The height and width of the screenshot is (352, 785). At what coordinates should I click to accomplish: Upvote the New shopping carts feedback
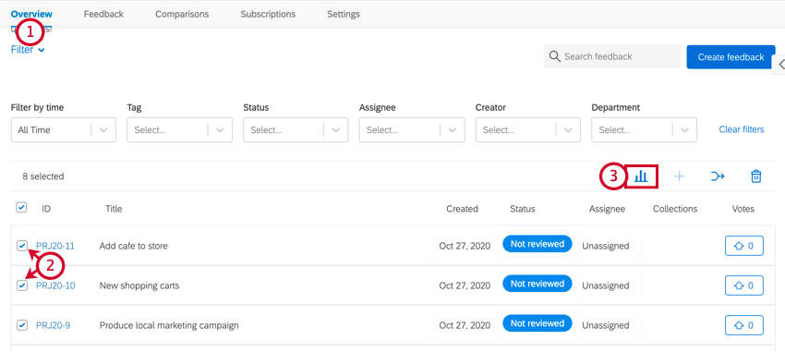click(744, 285)
